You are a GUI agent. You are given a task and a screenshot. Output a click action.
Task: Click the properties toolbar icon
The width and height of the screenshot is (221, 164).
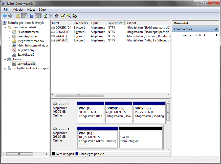tap(57, 16)
